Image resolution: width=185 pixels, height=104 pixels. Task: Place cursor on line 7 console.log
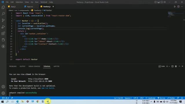click(31, 29)
